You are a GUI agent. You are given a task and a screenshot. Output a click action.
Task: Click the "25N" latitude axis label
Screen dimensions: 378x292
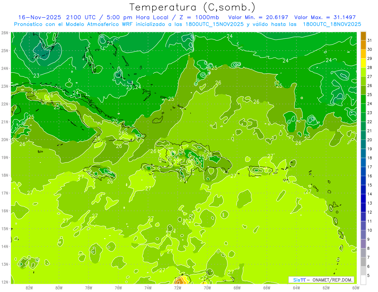5,51
